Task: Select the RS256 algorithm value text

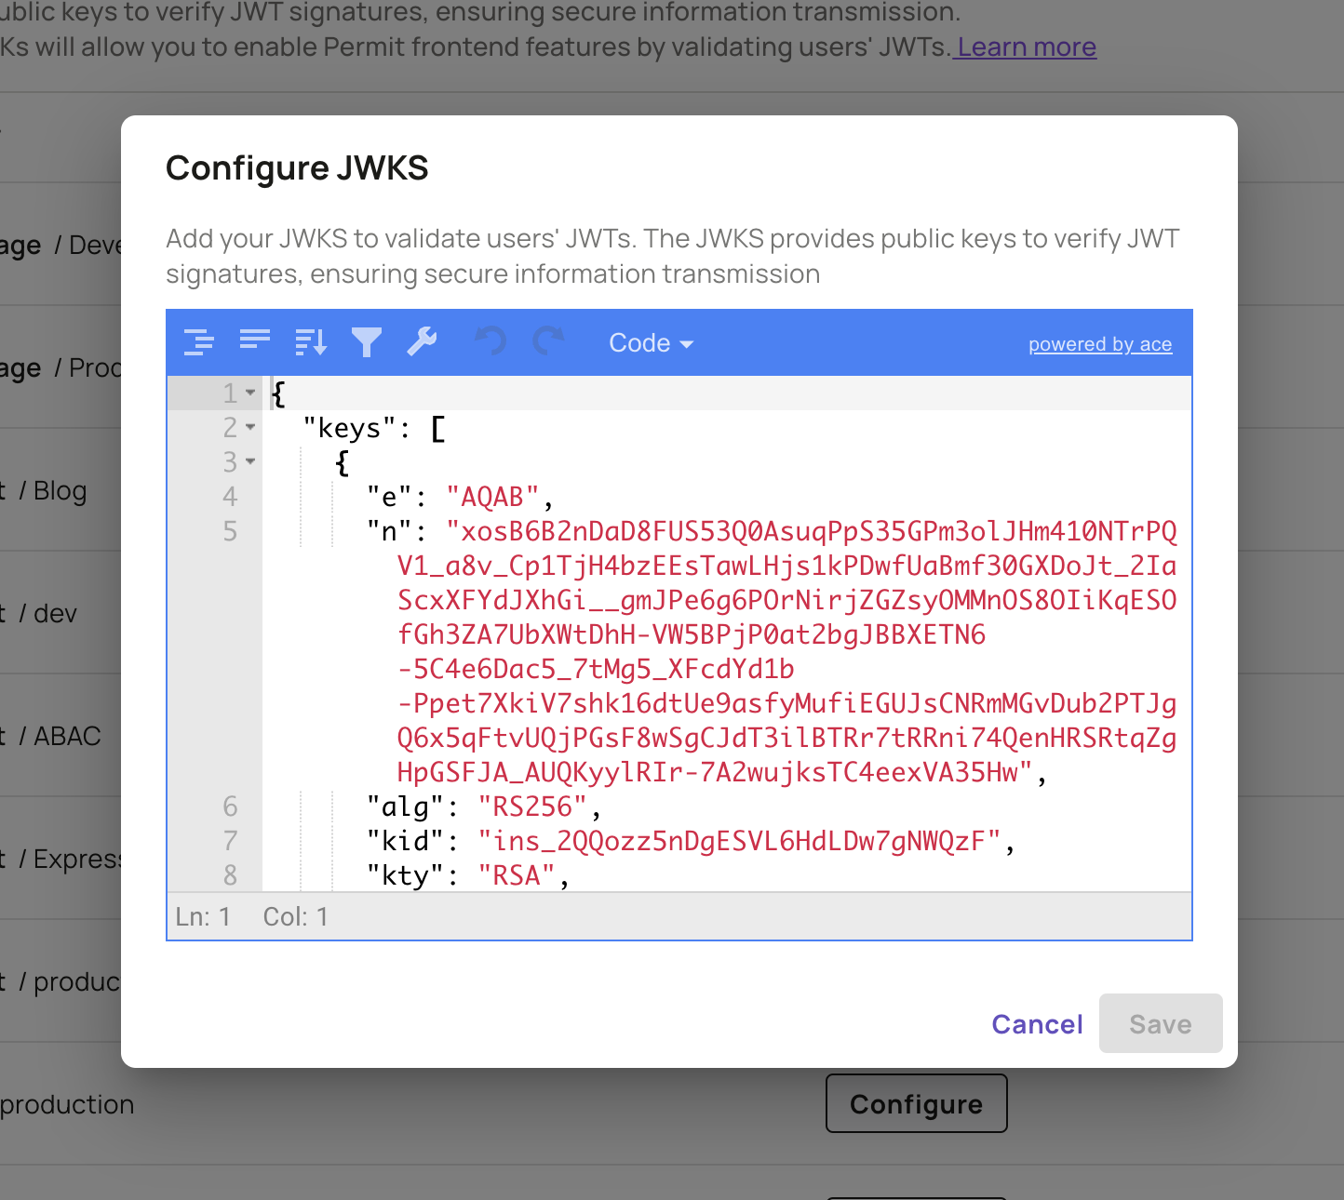Action: tap(528, 807)
